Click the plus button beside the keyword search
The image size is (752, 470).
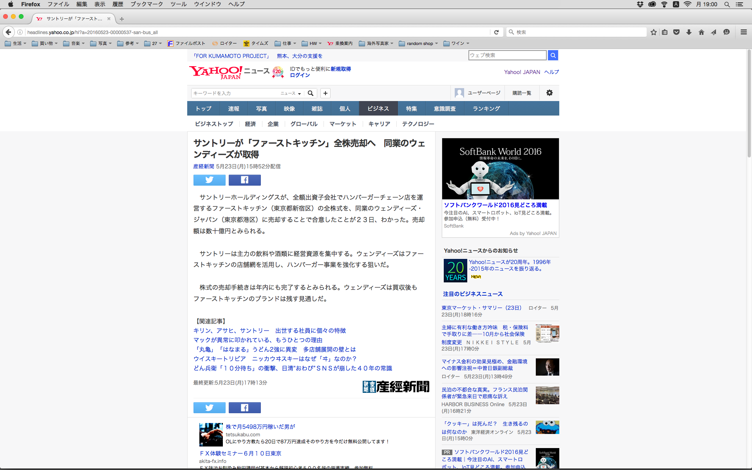coord(325,93)
